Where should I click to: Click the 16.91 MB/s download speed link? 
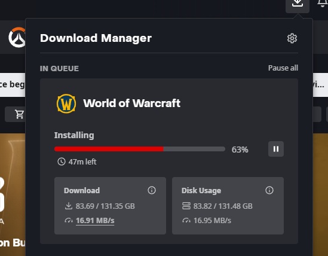95,221
